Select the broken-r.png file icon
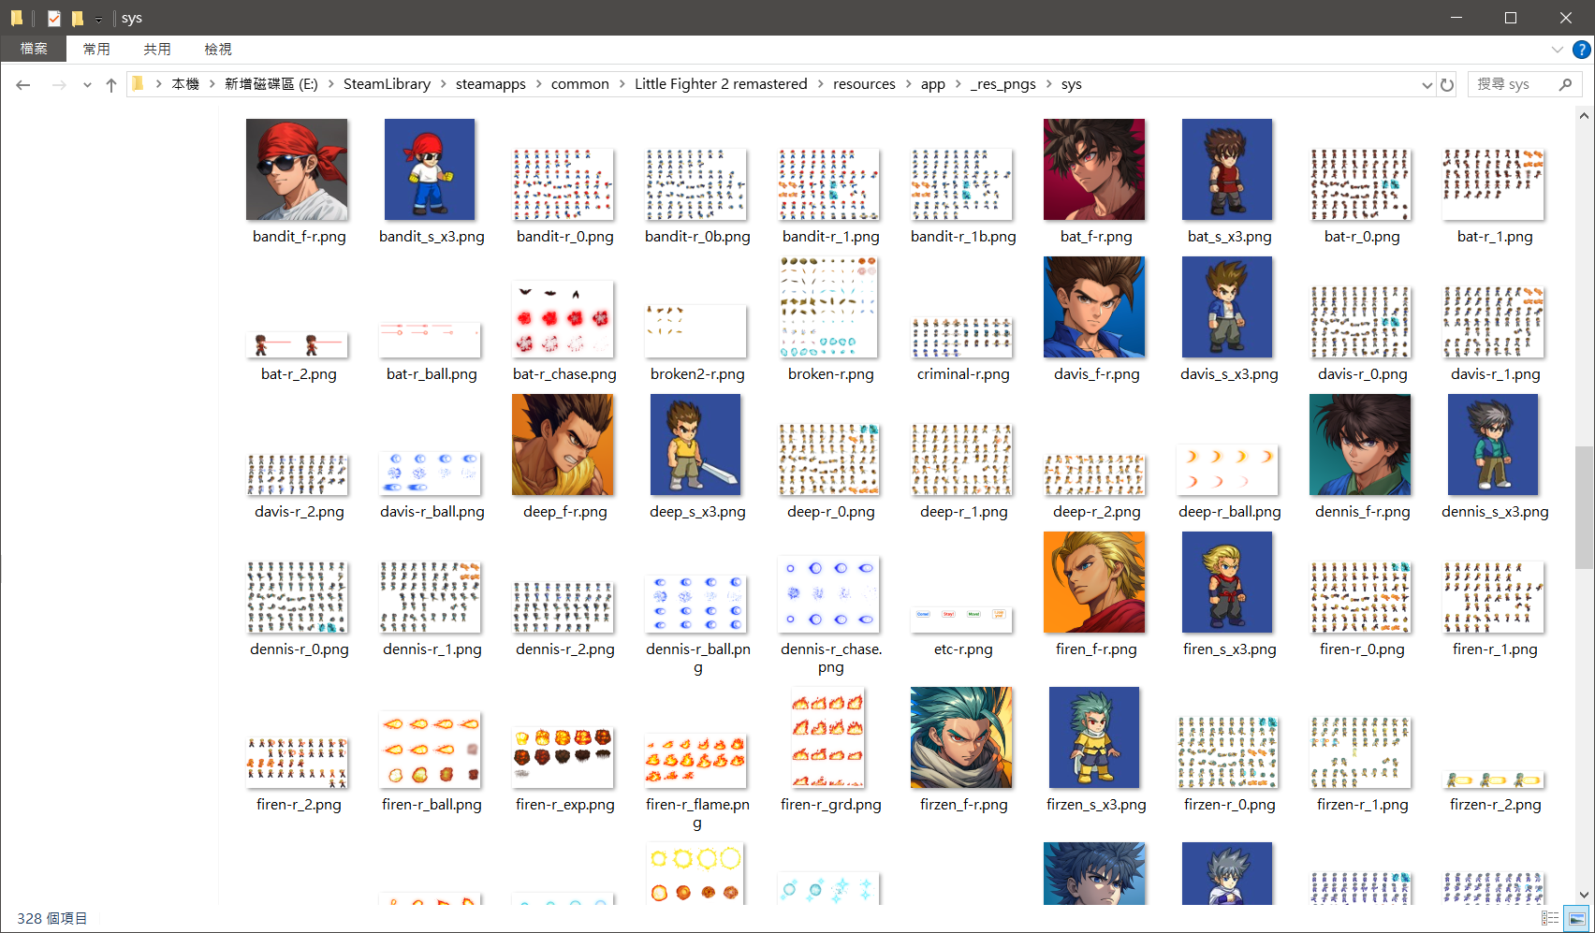 [x=828, y=307]
